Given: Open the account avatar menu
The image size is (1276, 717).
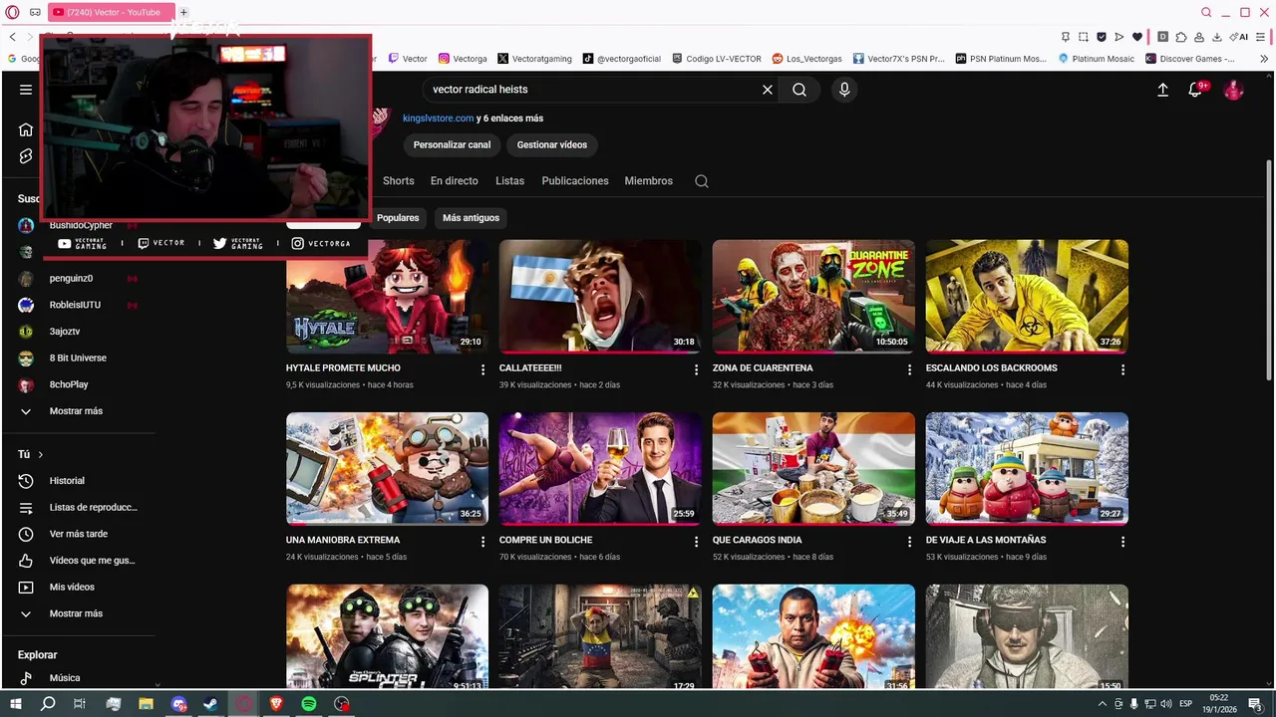Looking at the screenshot, I should [1233, 90].
